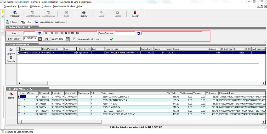Click the green checkmark to apply filter

pos(112,39)
